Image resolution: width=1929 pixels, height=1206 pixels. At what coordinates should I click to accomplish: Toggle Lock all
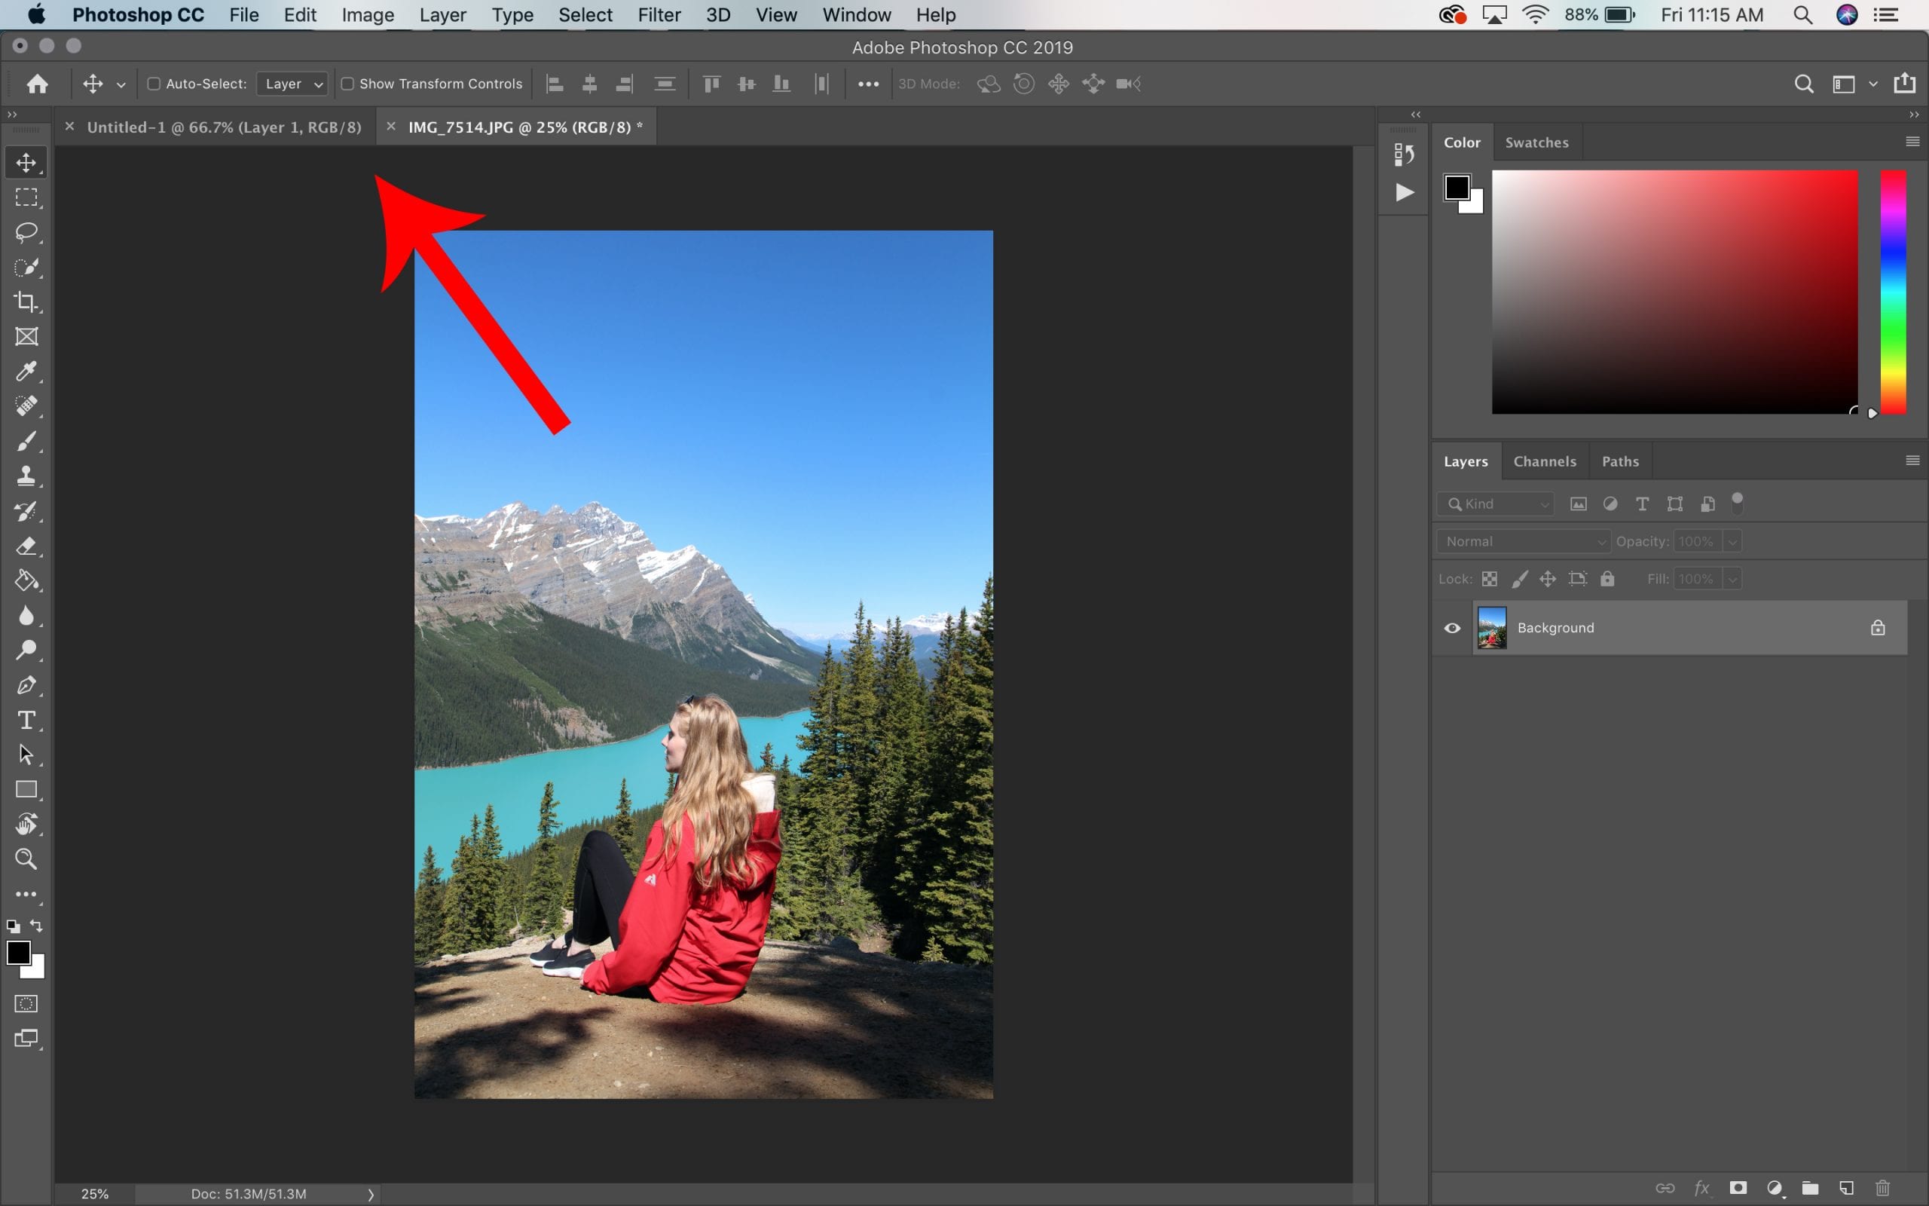(1608, 579)
